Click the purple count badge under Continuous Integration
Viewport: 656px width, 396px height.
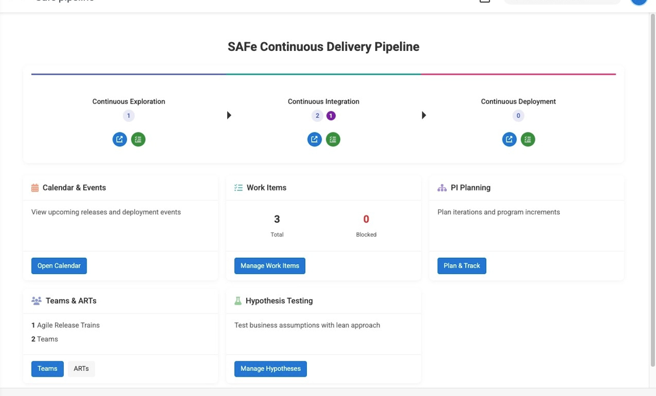point(330,115)
